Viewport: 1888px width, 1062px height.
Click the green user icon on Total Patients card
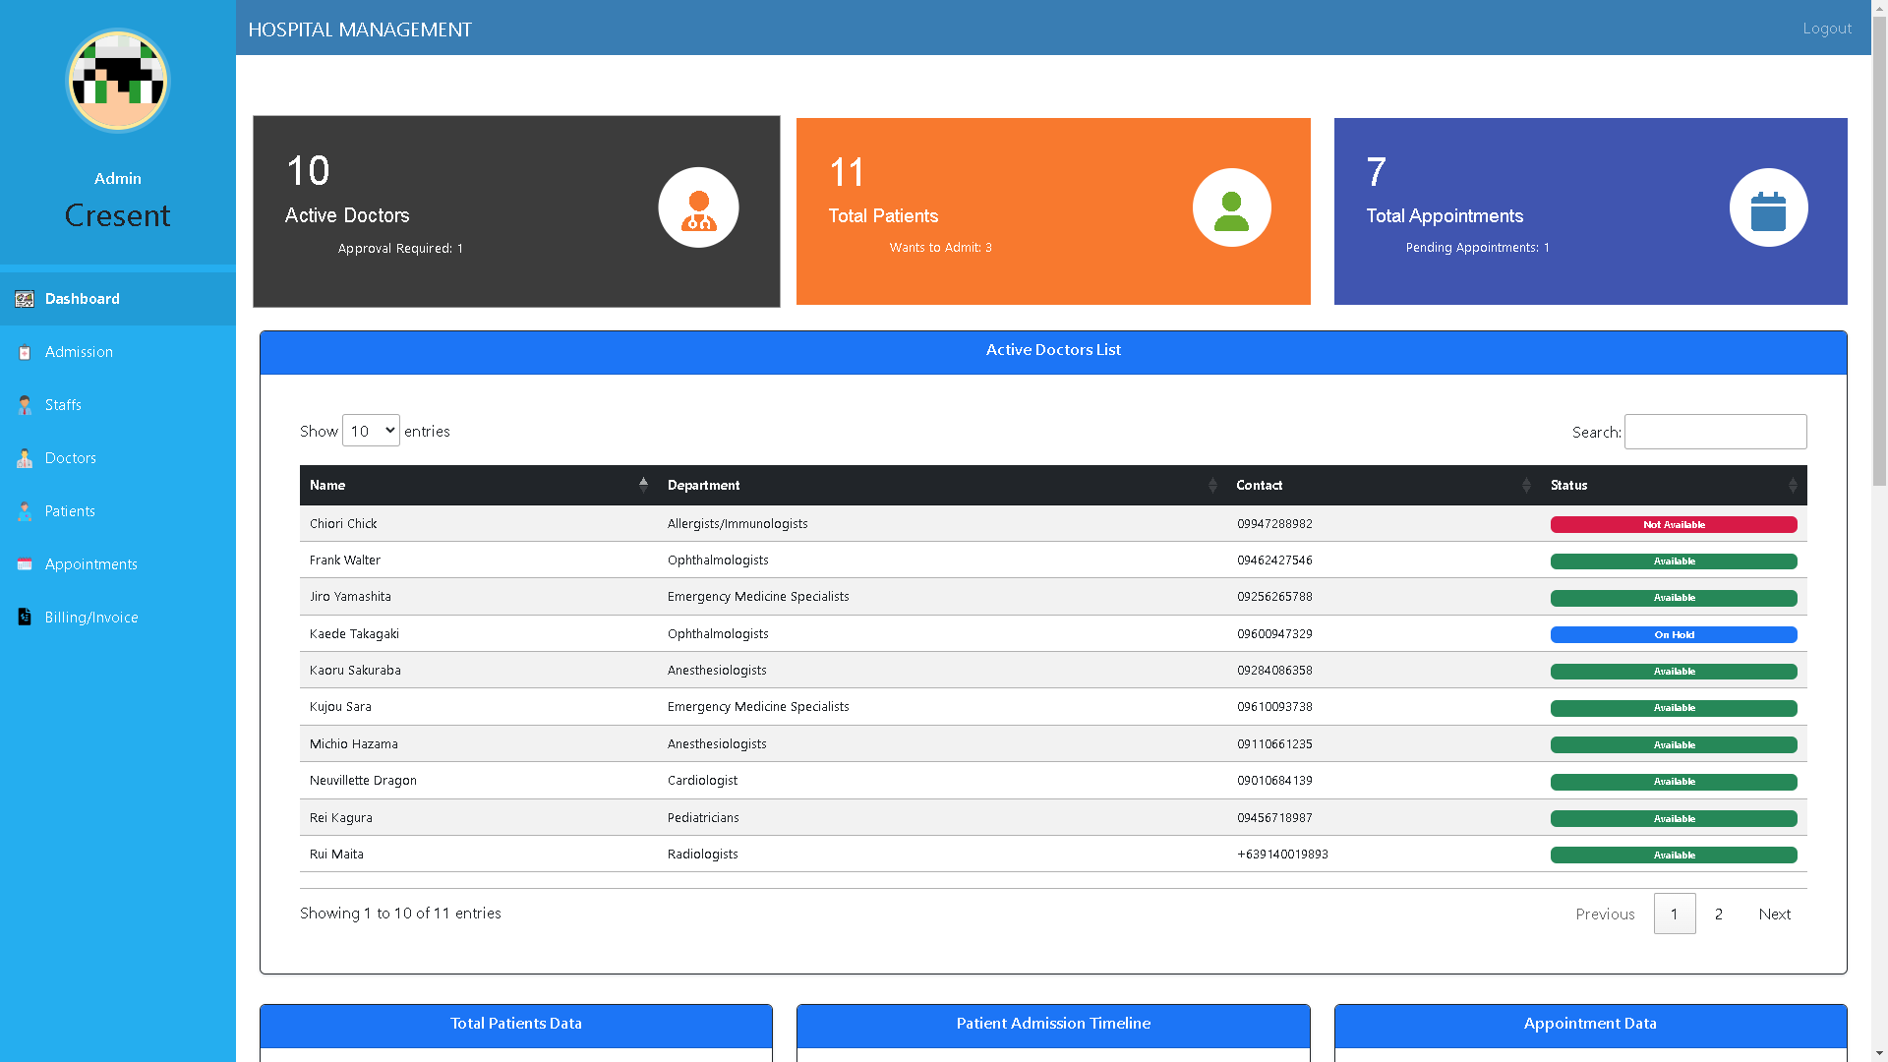1231,207
